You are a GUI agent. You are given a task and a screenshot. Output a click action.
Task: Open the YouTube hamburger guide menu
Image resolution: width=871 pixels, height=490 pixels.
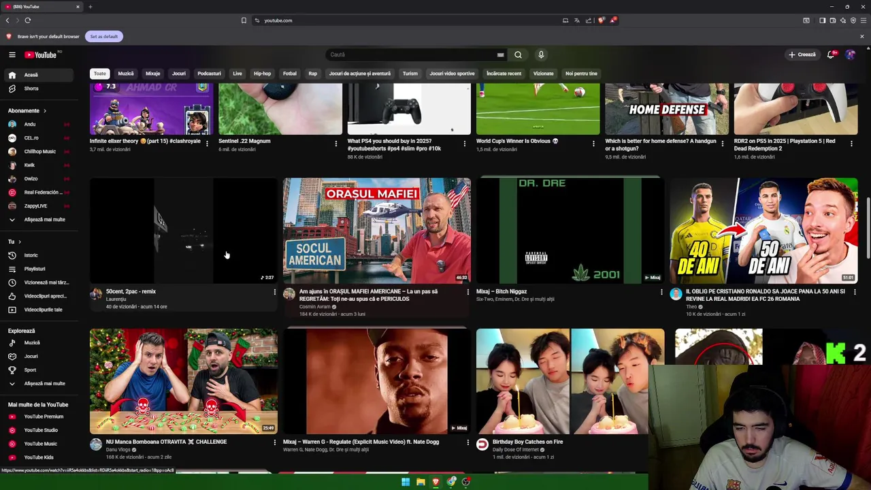click(x=12, y=54)
